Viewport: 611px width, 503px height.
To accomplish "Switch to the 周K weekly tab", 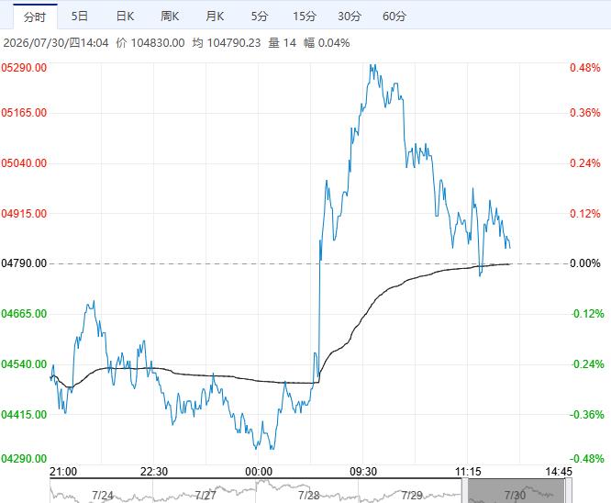I will [x=170, y=17].
